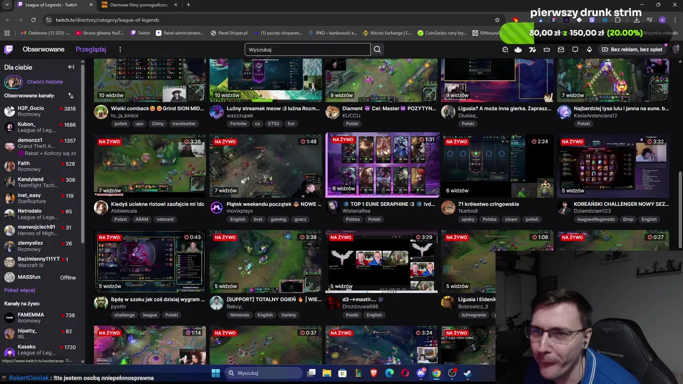Open H2P_Gucio channel in sidebar
Image resolution: width=683 pixels, height=384 pixels.
tap(40, 111)
